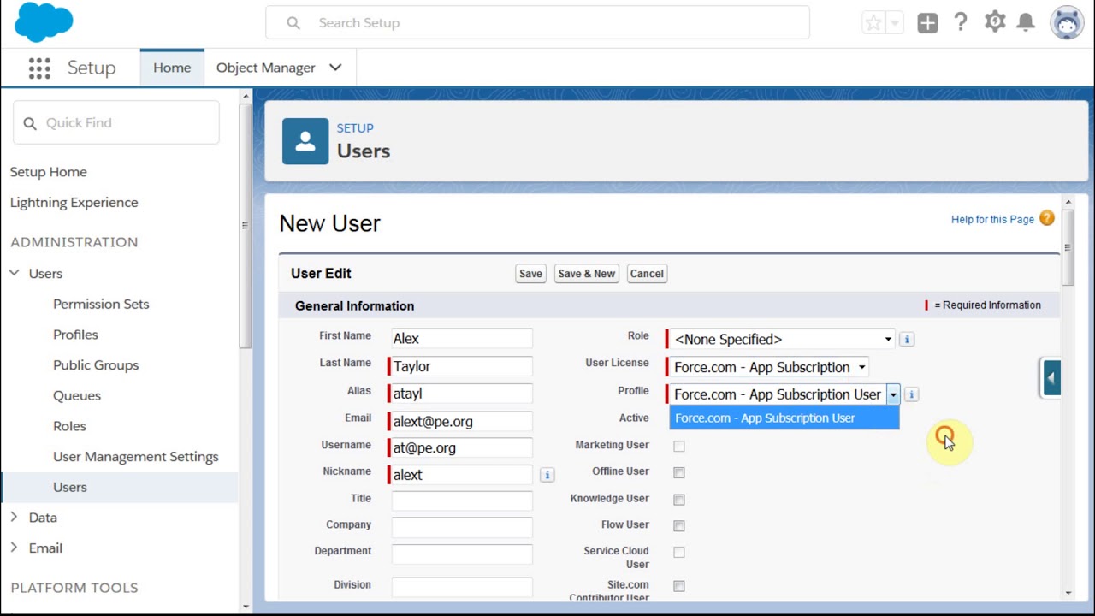
Task: Open the Salesforce Help question mark
Action: pyautogui.click(x=961, y=23)
